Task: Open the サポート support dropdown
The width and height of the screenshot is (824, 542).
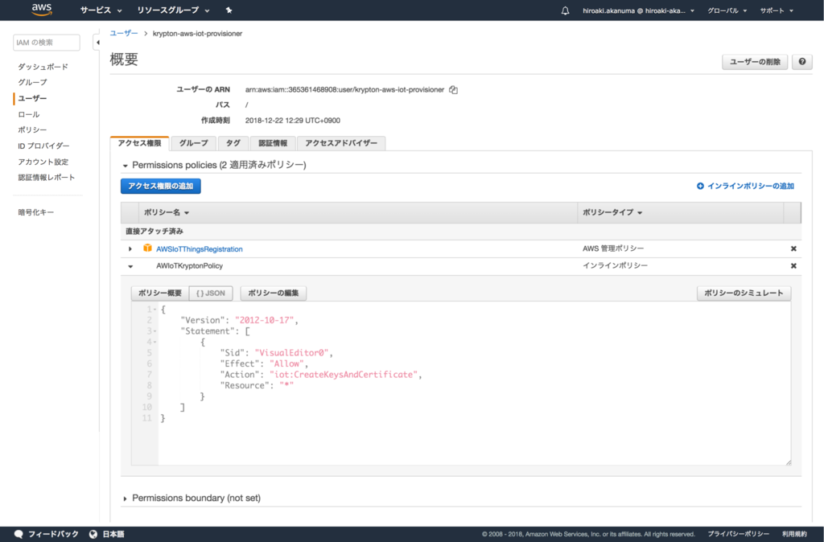Action: 777,10
